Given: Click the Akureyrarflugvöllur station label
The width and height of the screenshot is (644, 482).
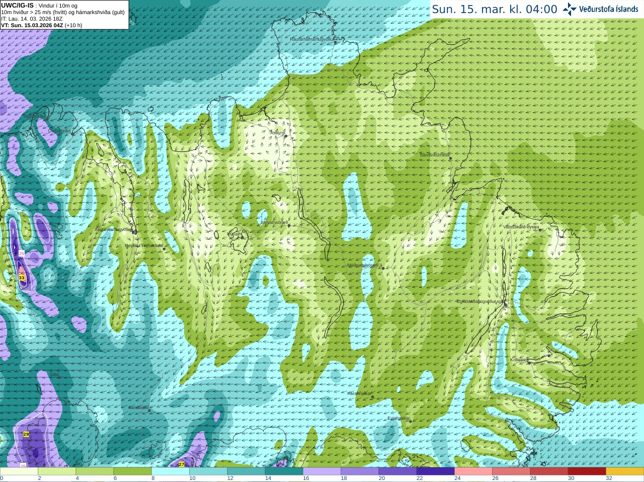Looking at the screenshot, I should pos(114,229).
